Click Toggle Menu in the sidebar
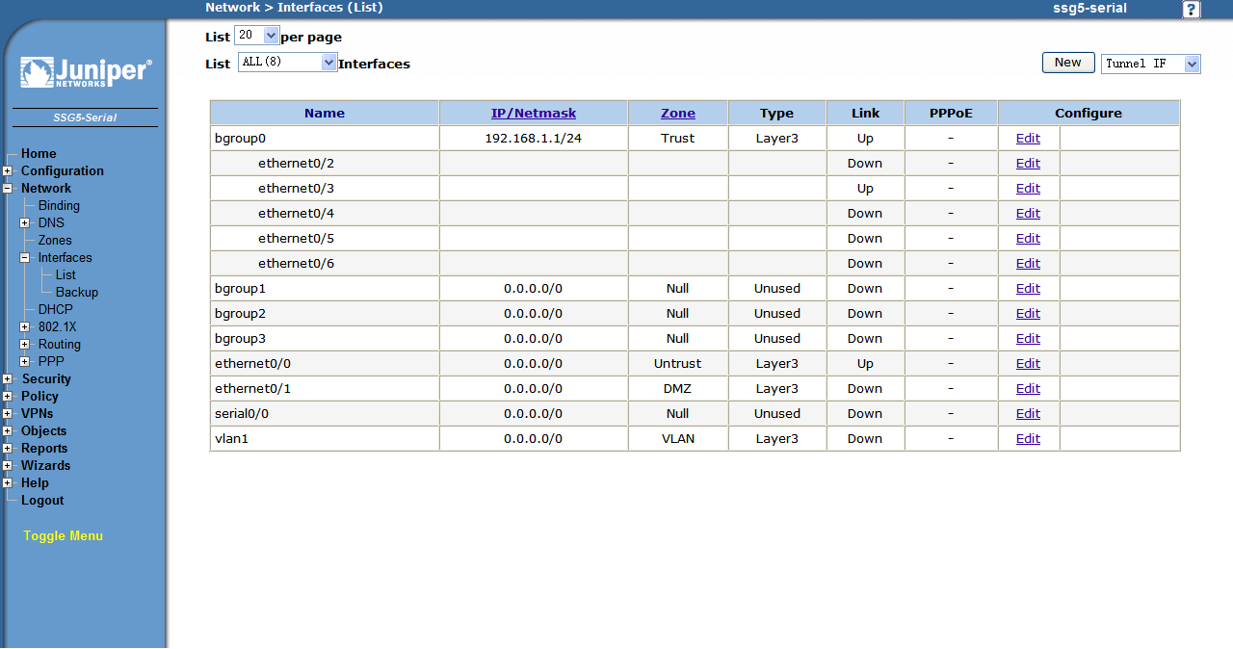1233x649 pixels. 64,536
